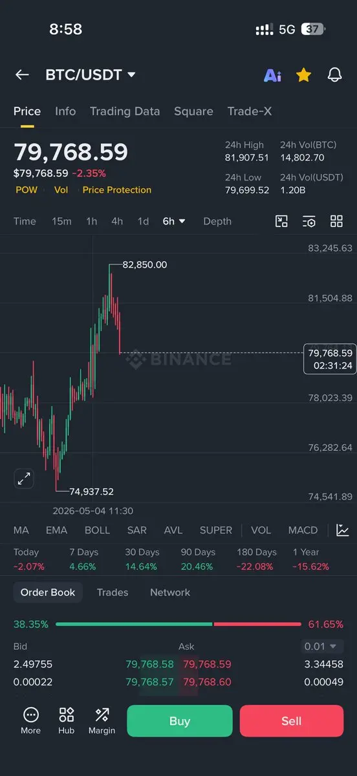Toggle the EMA indicator
Screen dimensions: 357x776
click(56, 530)
